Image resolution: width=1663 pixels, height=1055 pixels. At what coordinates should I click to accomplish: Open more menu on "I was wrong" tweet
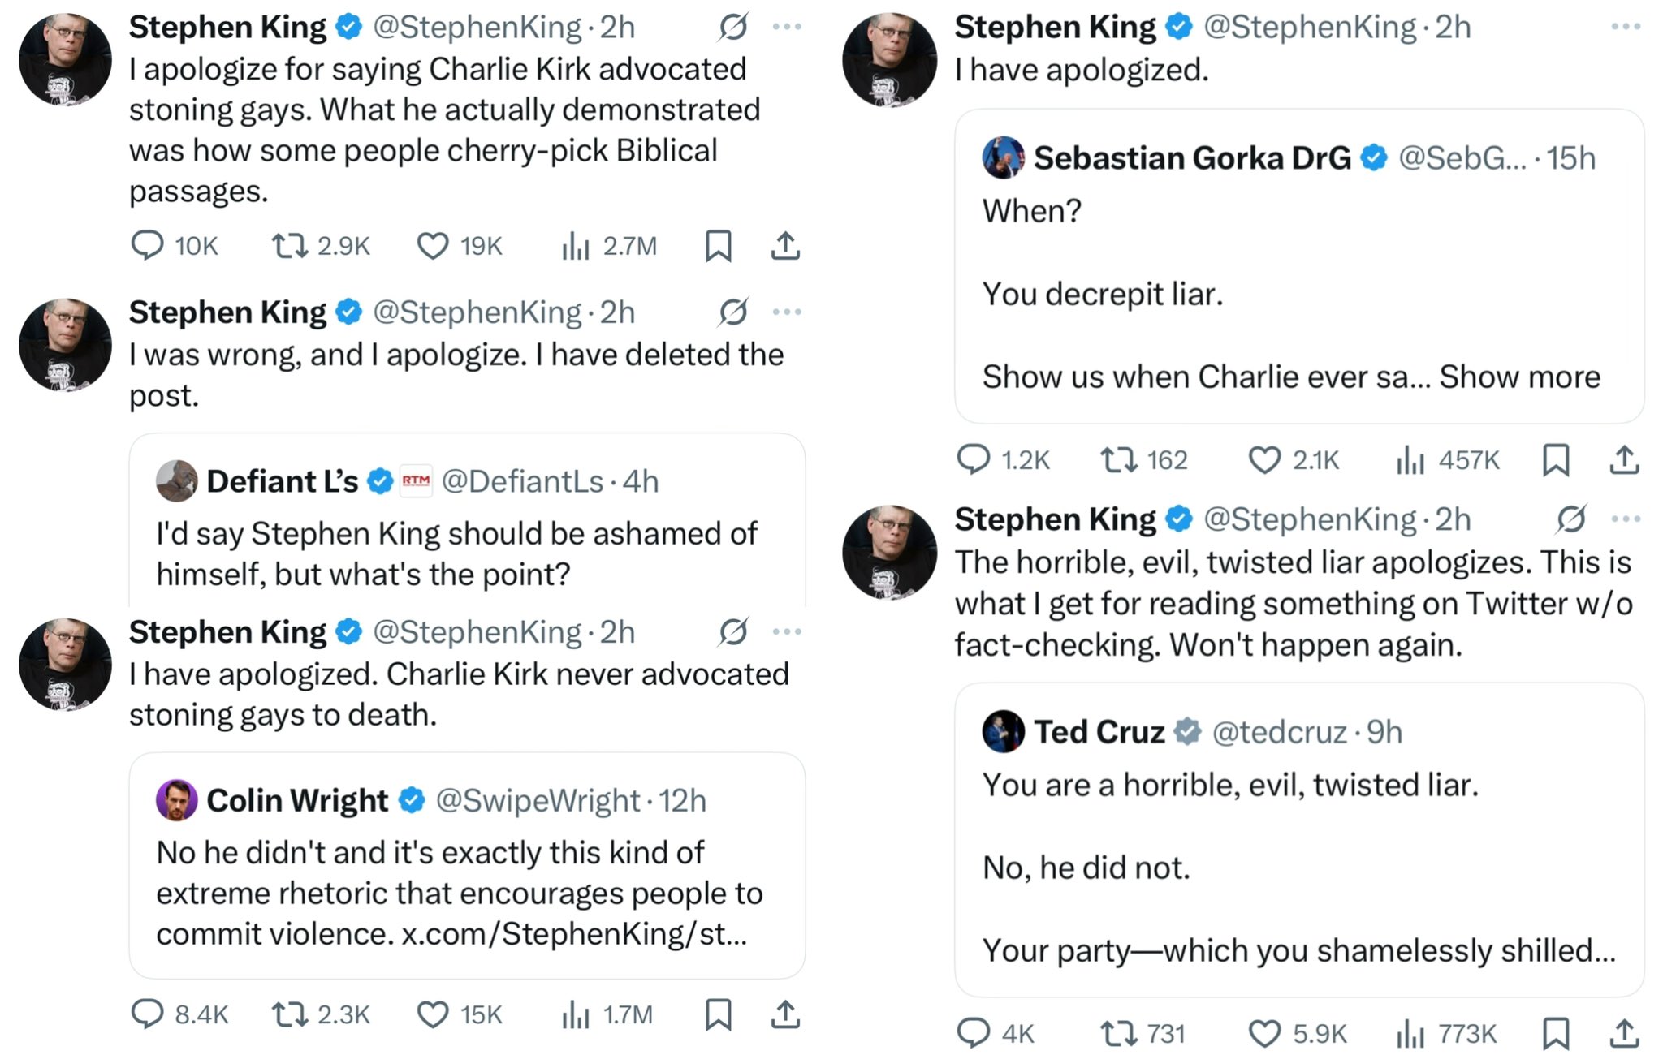(x=786, y=312)
